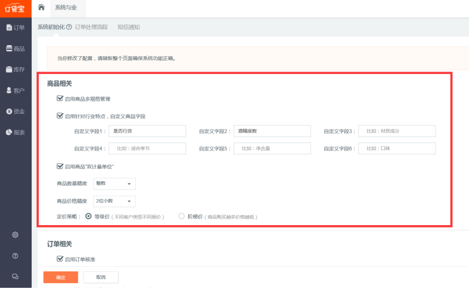Switch to 短信通知 tab
The image size is (469, 289).
129,27
